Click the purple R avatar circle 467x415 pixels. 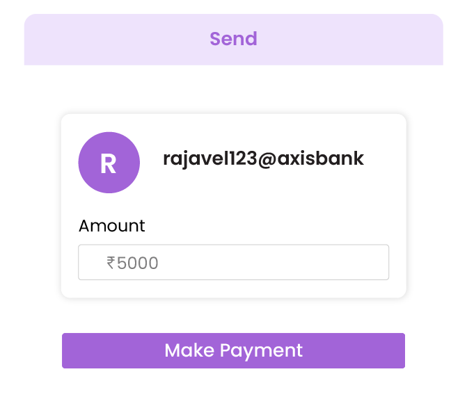click(109, 163)
